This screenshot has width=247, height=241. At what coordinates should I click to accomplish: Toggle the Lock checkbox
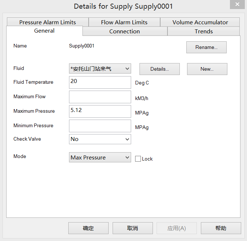tap(138, 159)
